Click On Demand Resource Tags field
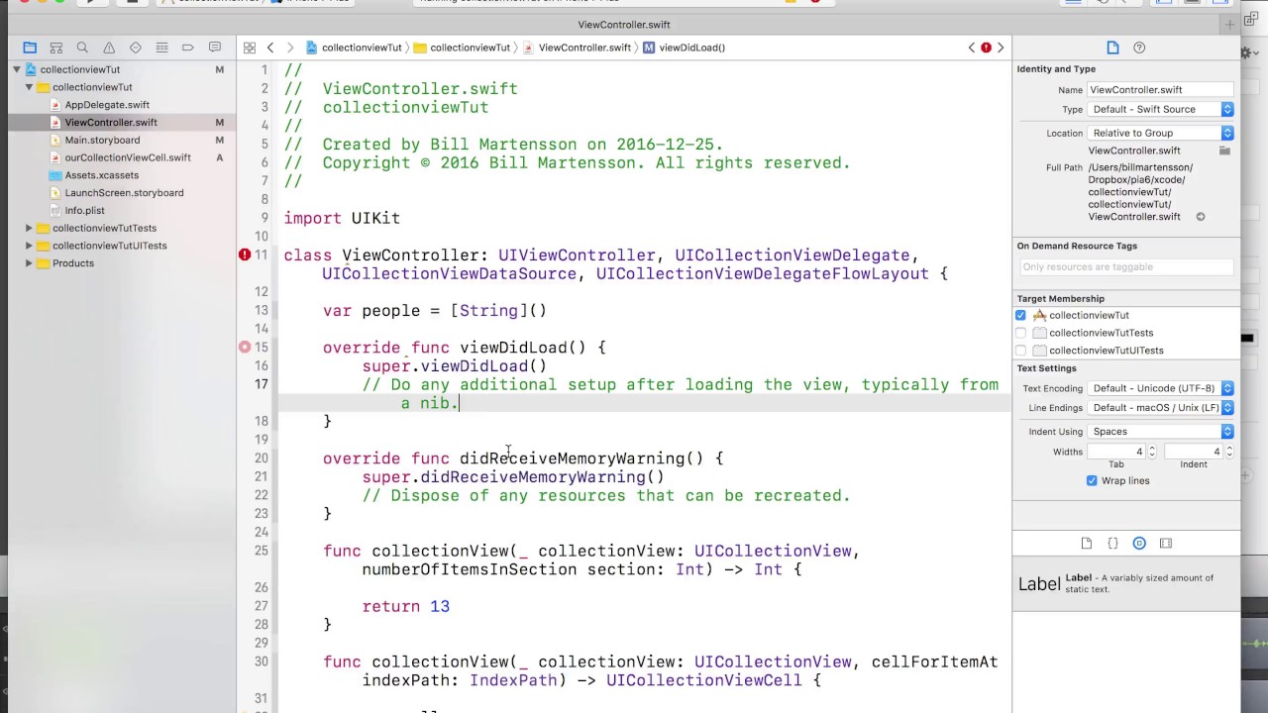Image resolution: width=1268 pixels, height=713 pixels. (1126, 267)
